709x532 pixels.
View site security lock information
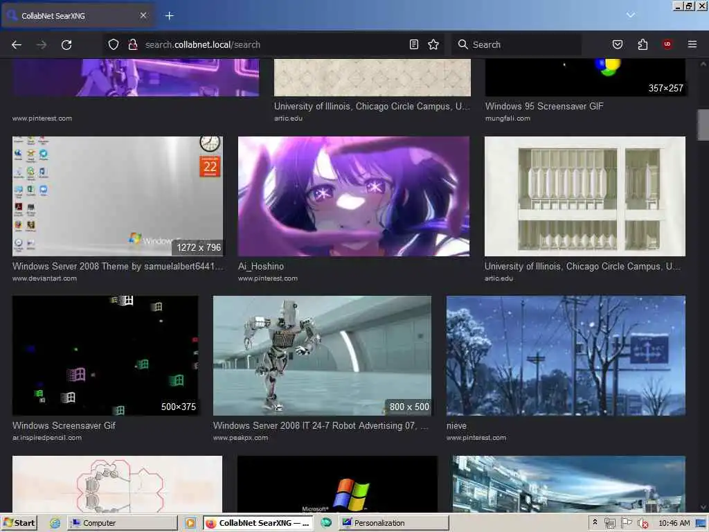(133, 44)
